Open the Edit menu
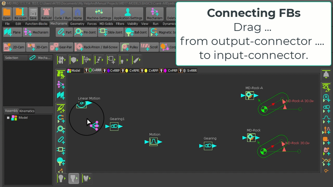The width and height of the screenshot is (333, 187). pos(18,24)
